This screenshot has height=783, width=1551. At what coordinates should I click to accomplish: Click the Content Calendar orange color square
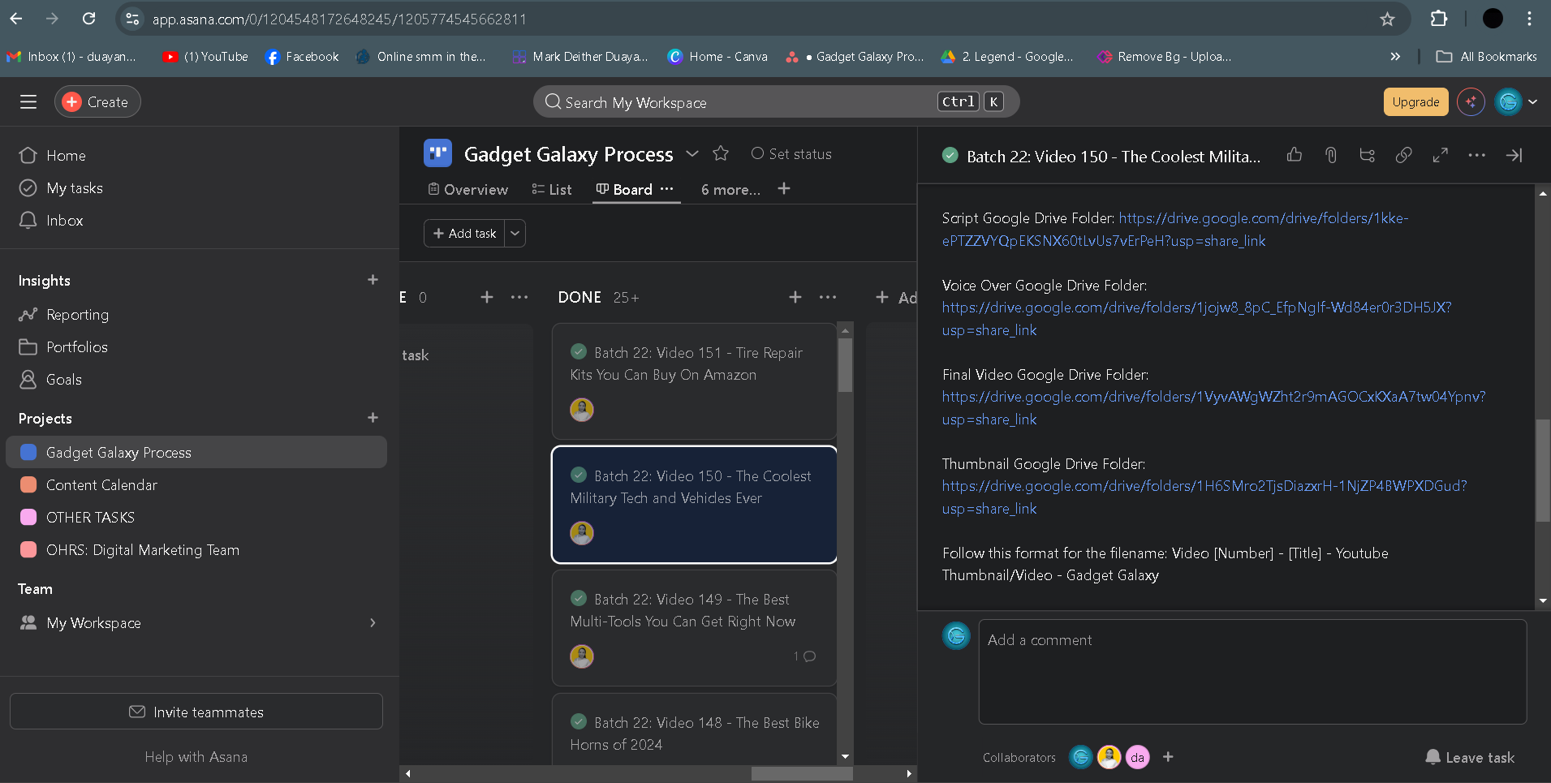pyautogui.click(x=28, y=485)
